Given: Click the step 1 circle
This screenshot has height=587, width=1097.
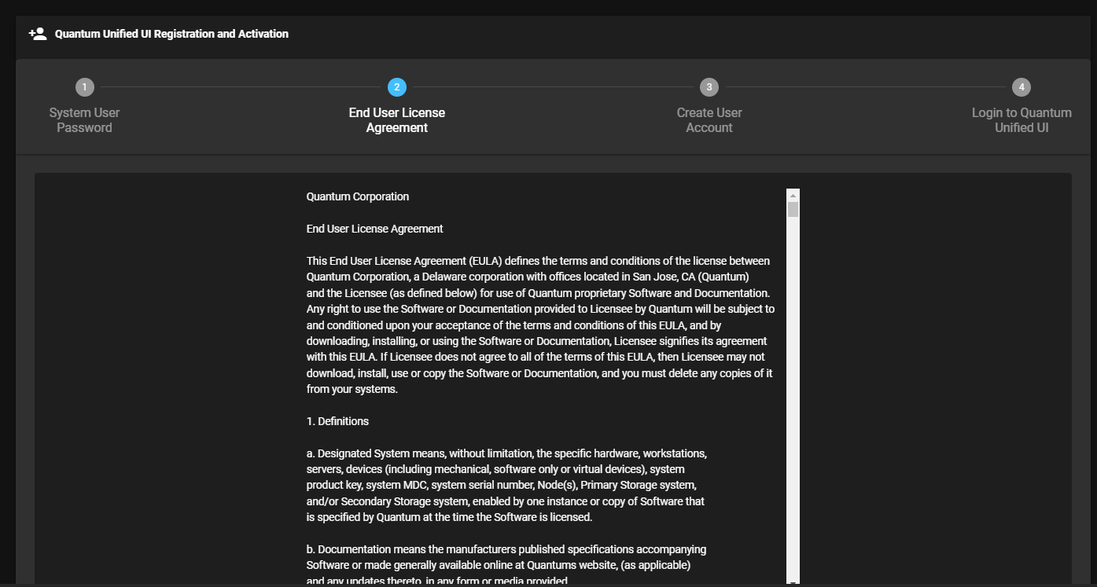Looking at the screenshot, I should coord(84,87).
